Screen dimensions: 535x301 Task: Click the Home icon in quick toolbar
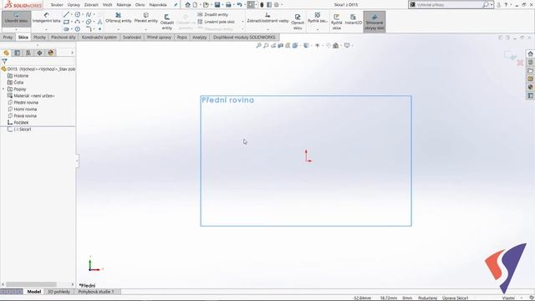187,5
